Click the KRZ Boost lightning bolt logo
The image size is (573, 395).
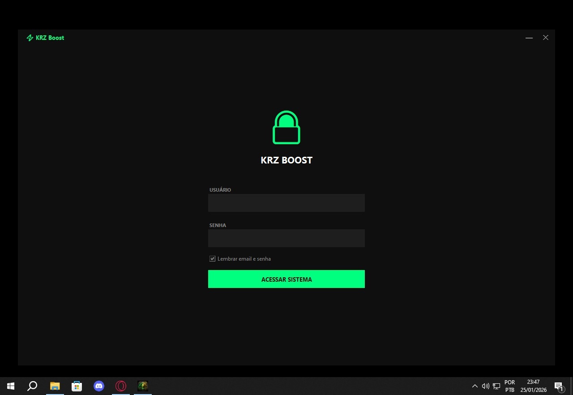click(30, 38)
